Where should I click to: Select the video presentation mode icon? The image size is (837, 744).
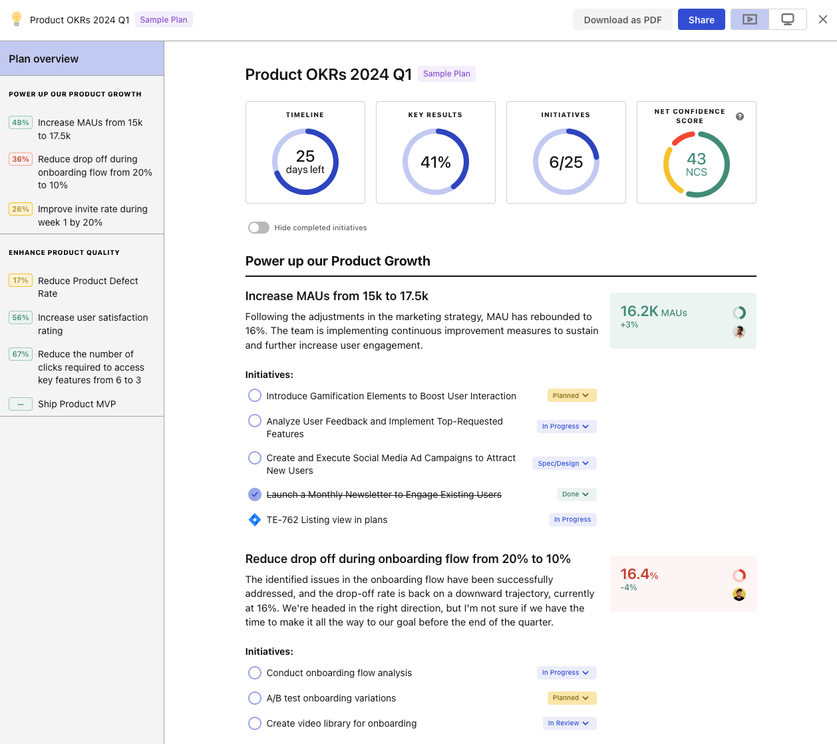tap(749, 19)
